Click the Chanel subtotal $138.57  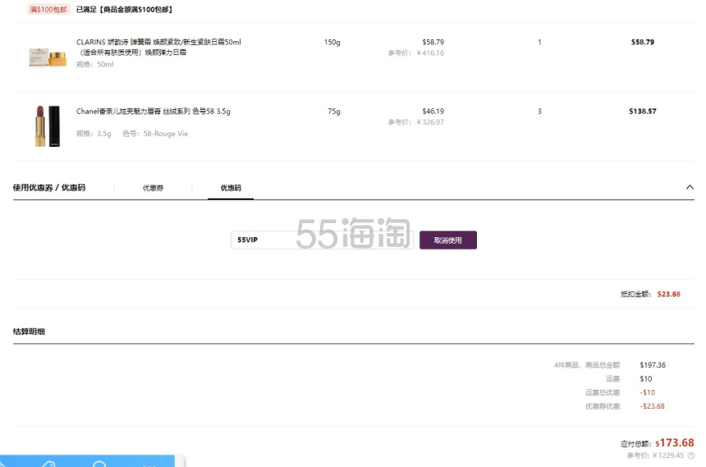point(643,112)
